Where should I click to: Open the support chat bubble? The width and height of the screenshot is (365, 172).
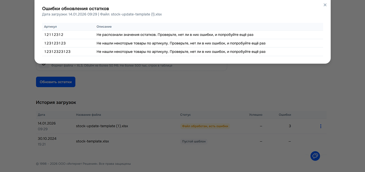click(x=315, y=156)
